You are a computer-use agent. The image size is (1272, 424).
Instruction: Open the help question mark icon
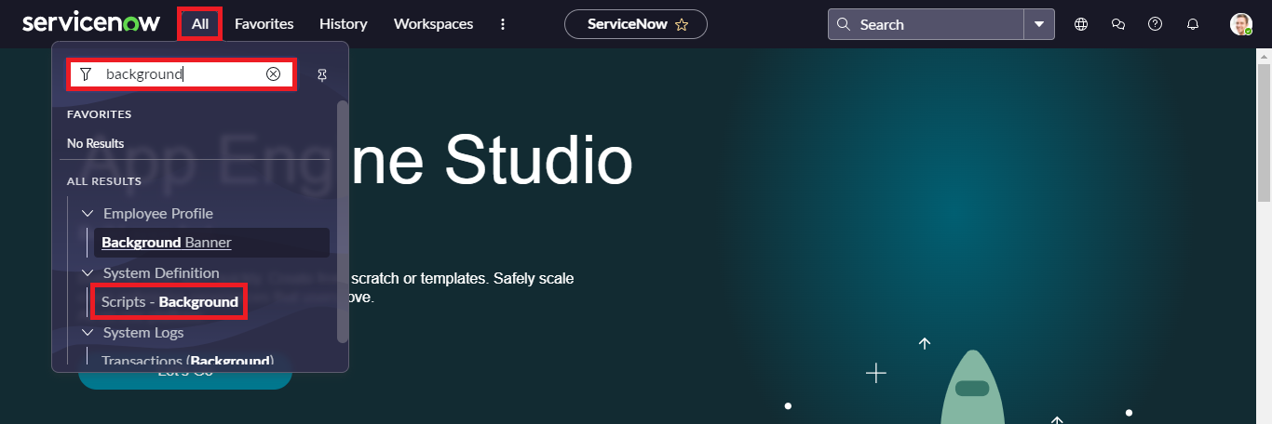1155,24
